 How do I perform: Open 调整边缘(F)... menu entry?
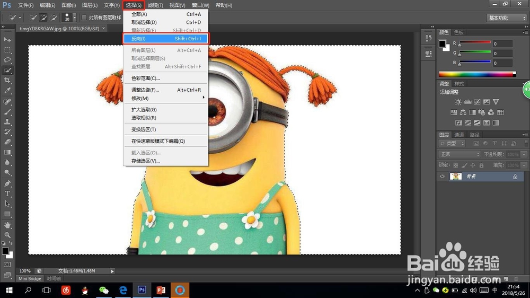point(165,90)
